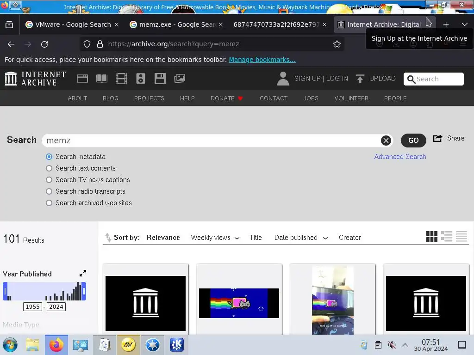Click Manage bookmarks link
The width and height of the screenshot is (474, 355).
point(262,60)
